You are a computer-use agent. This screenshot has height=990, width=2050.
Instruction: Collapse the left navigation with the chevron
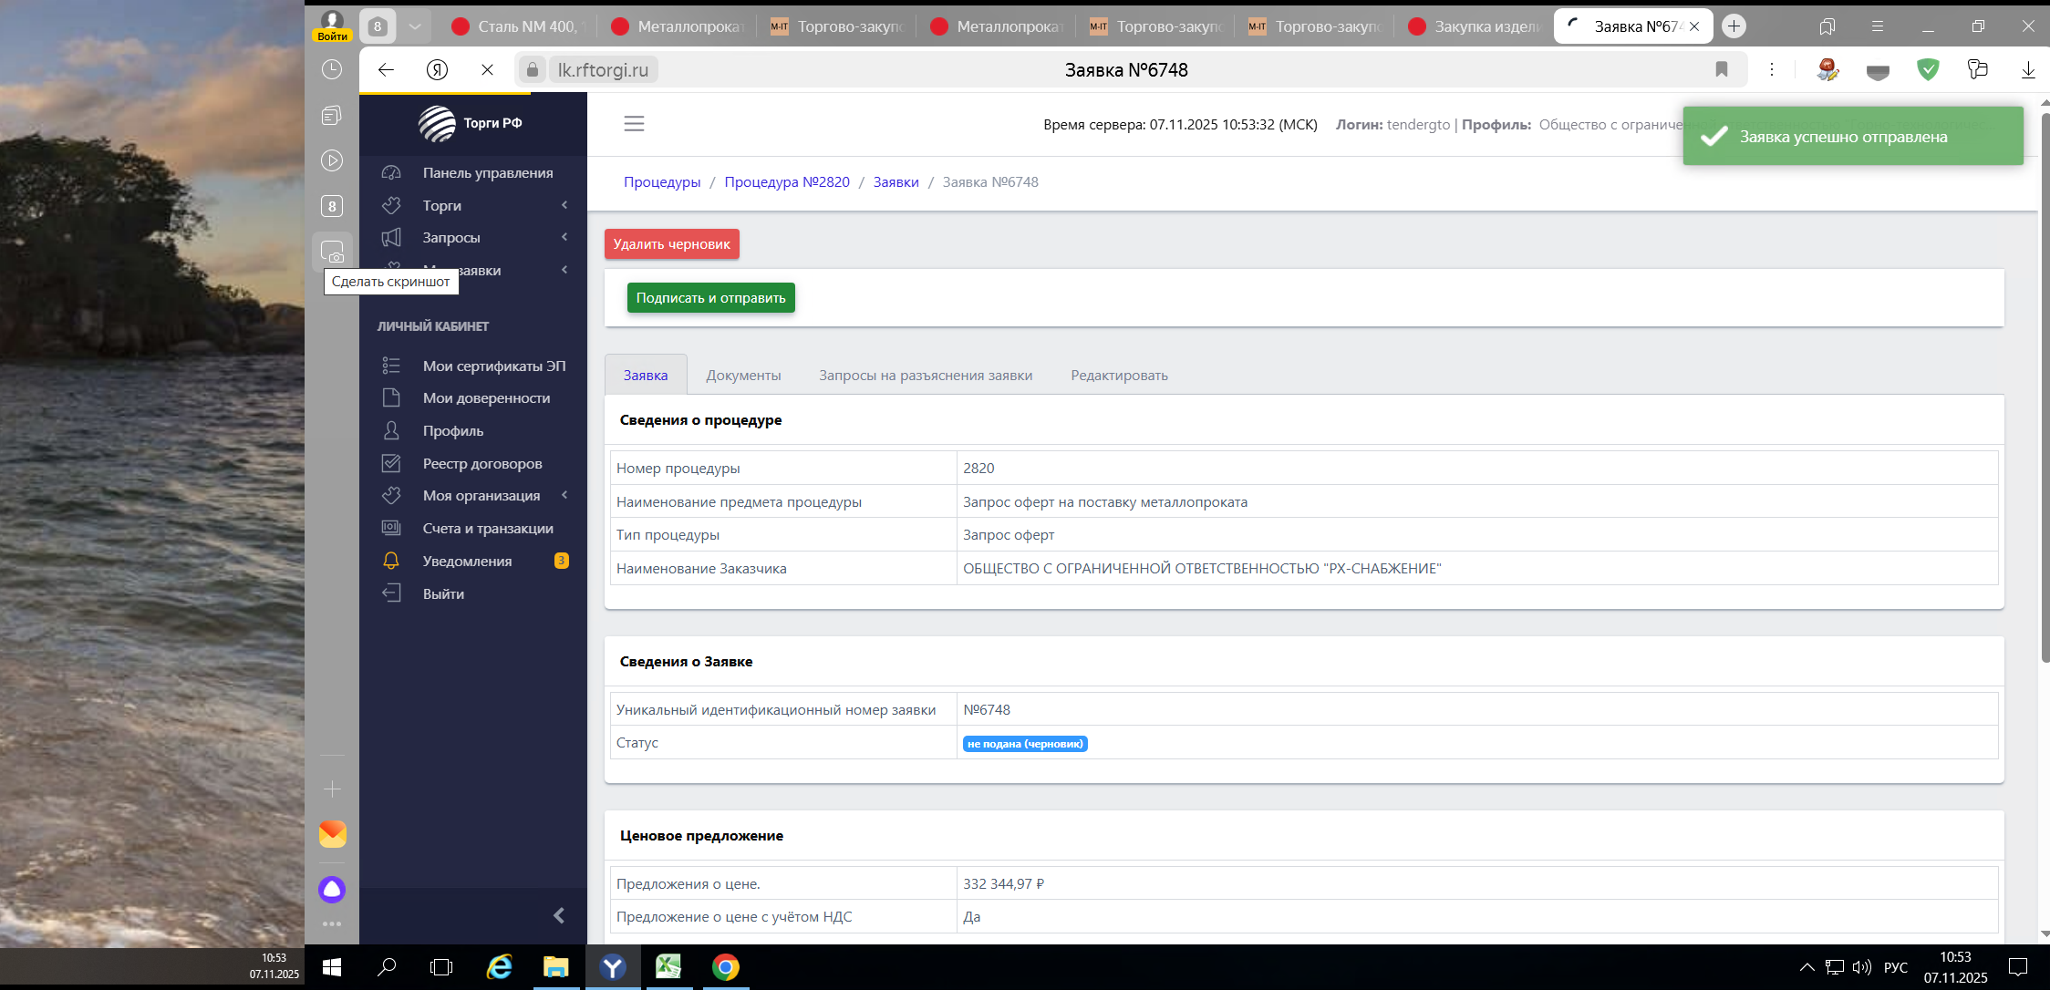point(558,915)
